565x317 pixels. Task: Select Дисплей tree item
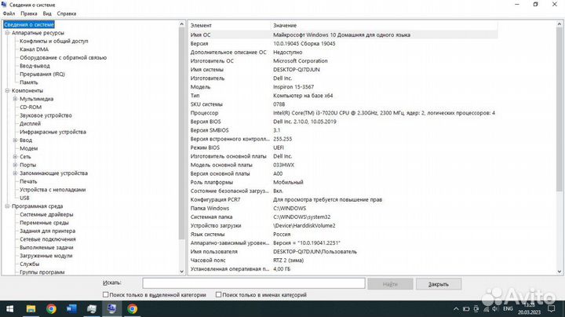click(31, 123)
